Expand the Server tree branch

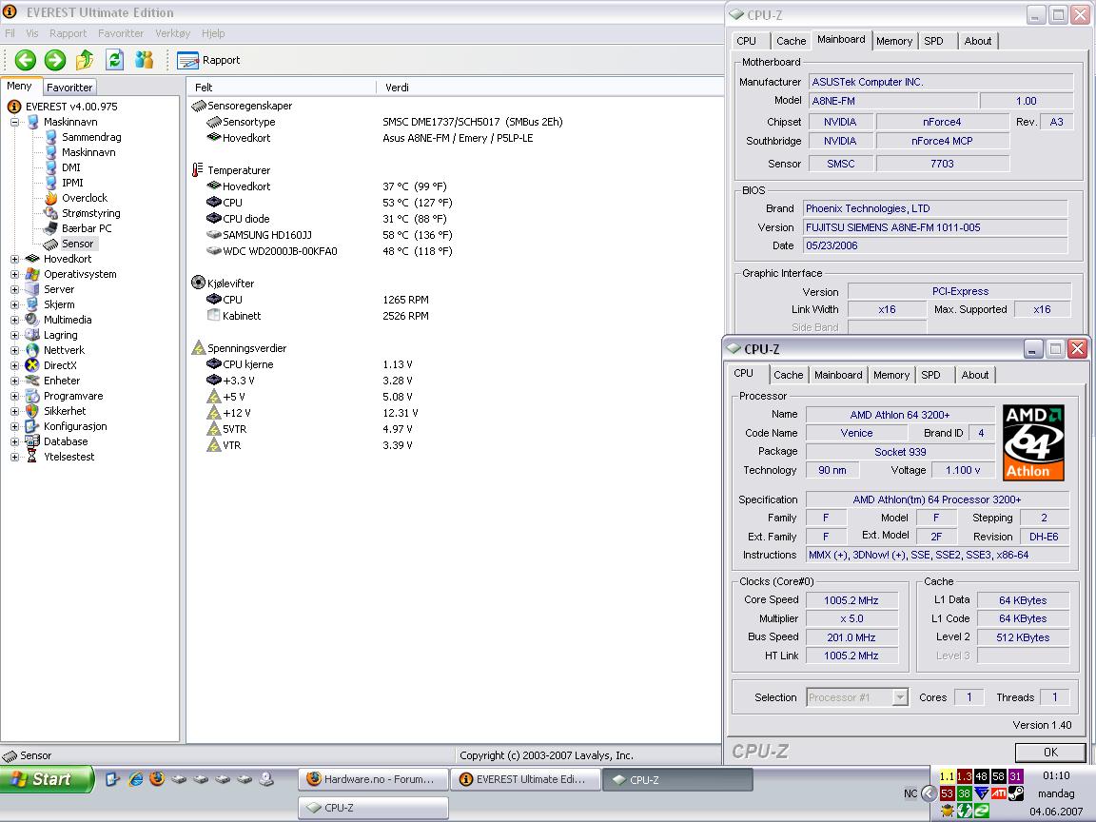tap(14, 289)
